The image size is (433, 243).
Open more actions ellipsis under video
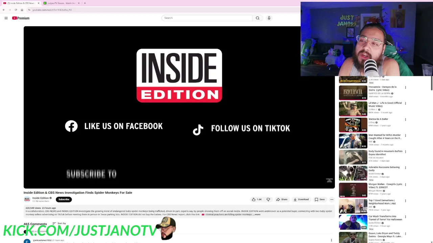click(x=332, y=199)
